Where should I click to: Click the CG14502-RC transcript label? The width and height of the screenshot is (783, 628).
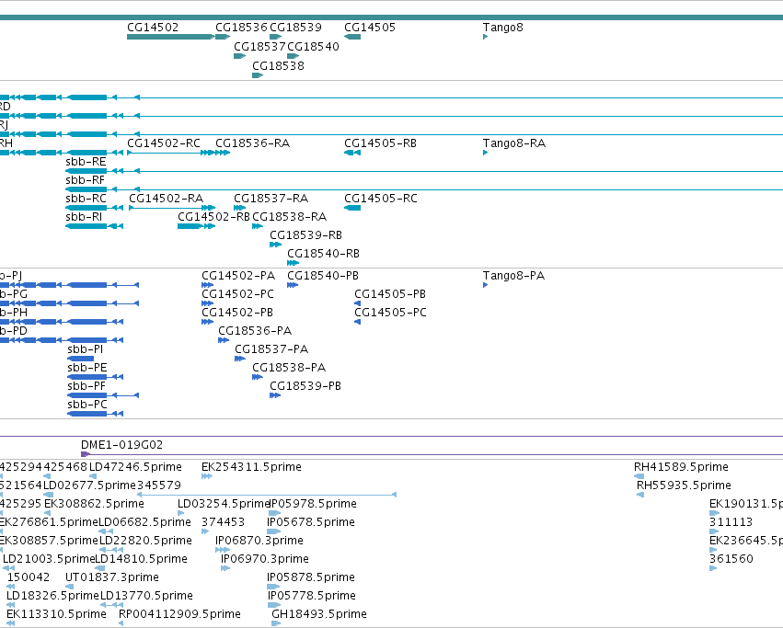click(x=164, y=143)
